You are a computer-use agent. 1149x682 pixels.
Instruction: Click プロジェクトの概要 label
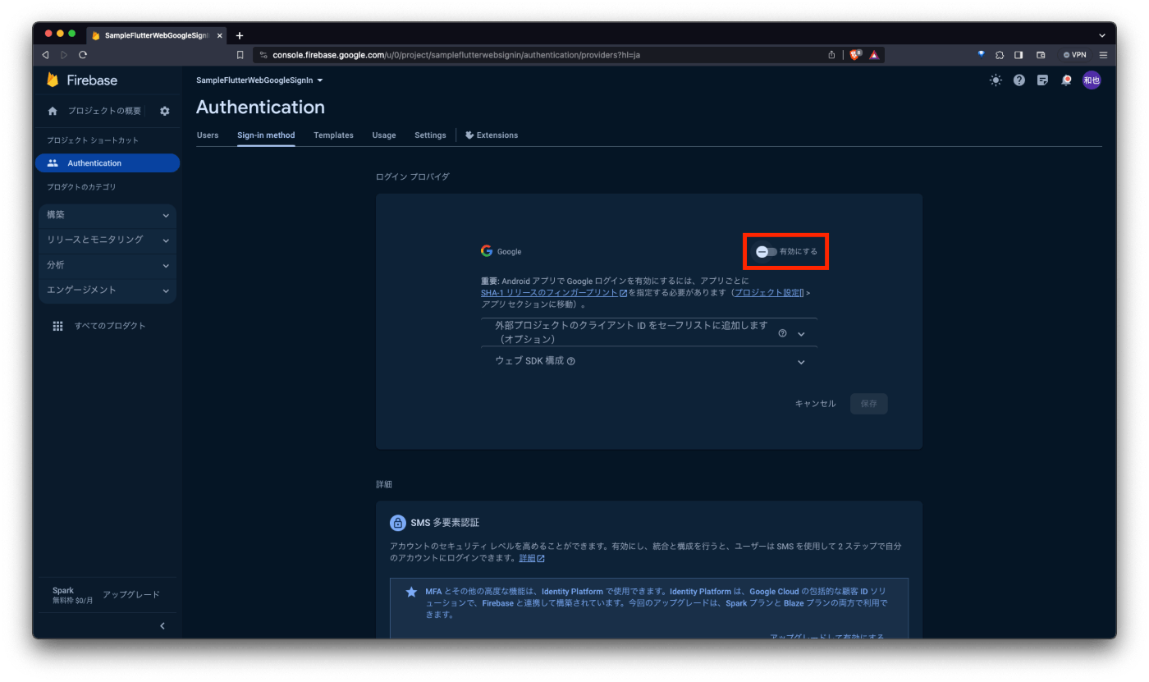(x=104, y=111)
